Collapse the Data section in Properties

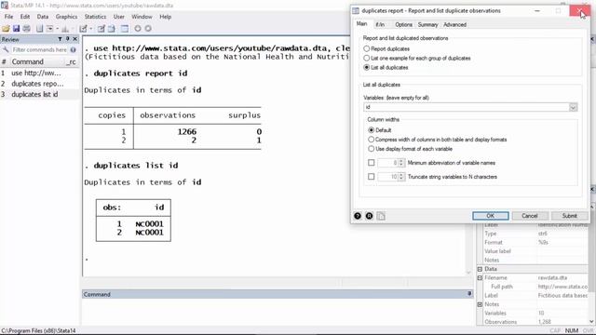pyautogui.click(x=480, y=269)
